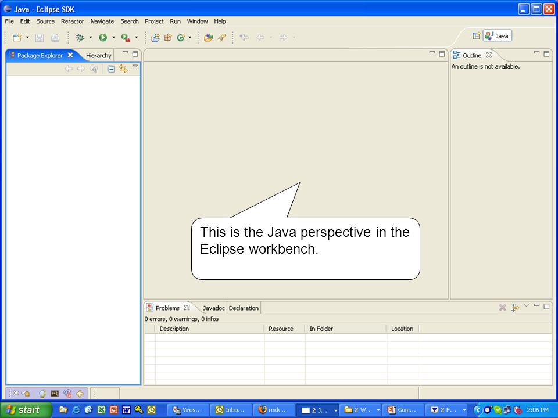Click the yellow star fast view icon

tap(80, 394)
